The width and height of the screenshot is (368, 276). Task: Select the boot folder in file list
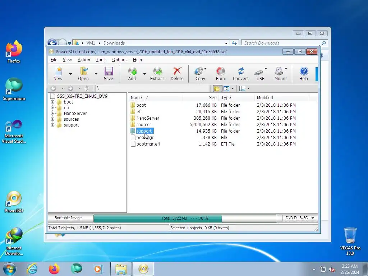[x=141, y=105]
